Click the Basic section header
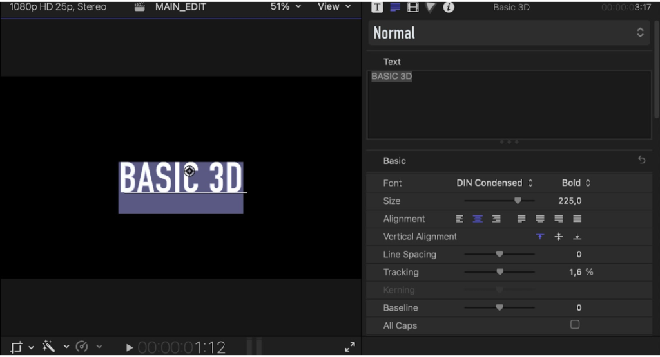The height and width of the screenshot is (357, 660). click(394, 161)
